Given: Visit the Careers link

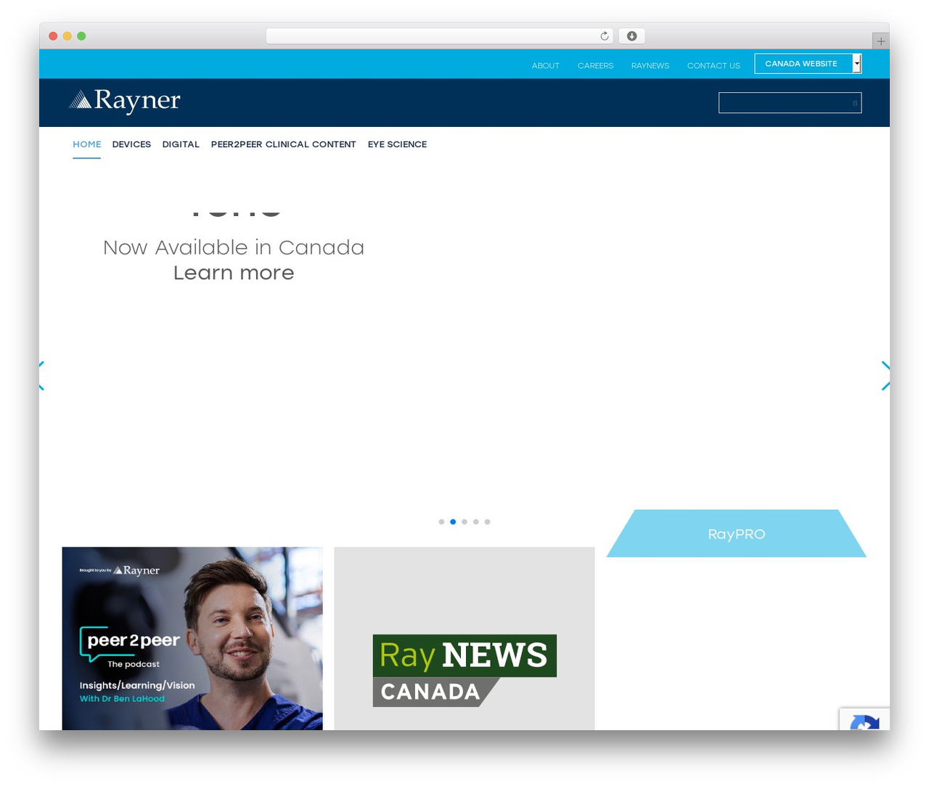Looking at the screenshot, I should 595,65.
